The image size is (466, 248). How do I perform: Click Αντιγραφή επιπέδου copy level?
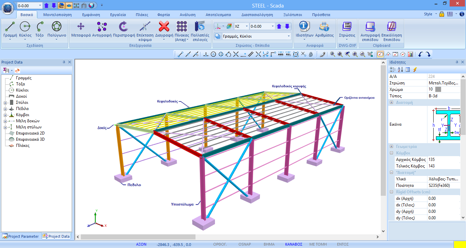370,31
